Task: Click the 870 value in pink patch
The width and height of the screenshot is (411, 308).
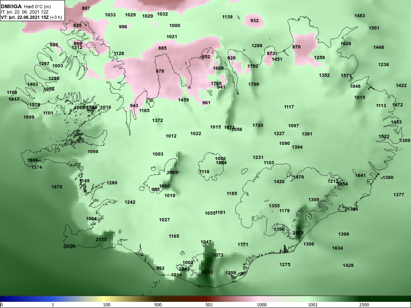Action: click(296, 47)
